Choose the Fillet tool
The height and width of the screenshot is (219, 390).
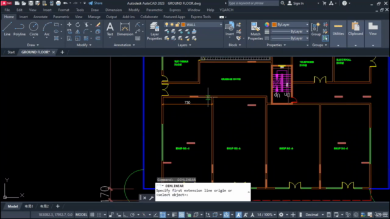(x=87, y=31)
